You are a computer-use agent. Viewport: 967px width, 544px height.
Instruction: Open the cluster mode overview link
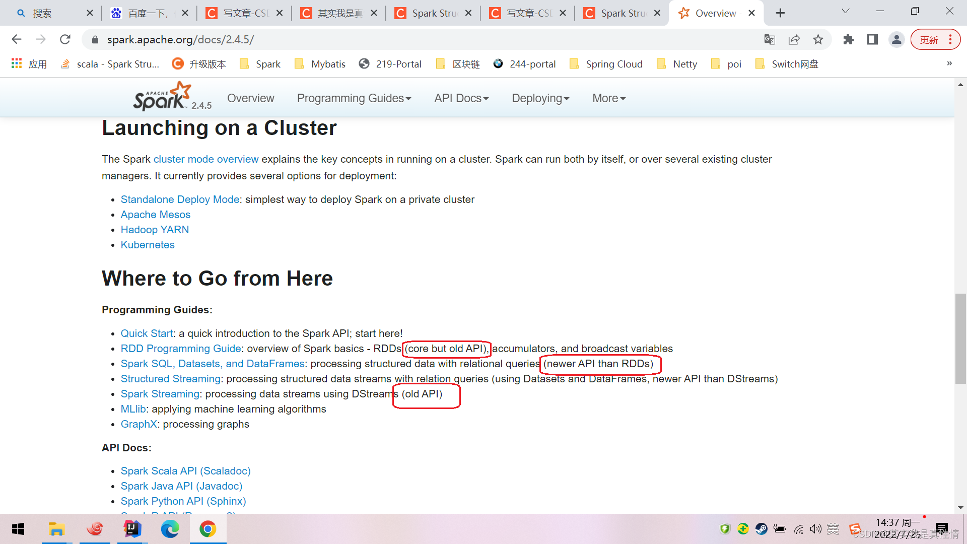(206, 159)
